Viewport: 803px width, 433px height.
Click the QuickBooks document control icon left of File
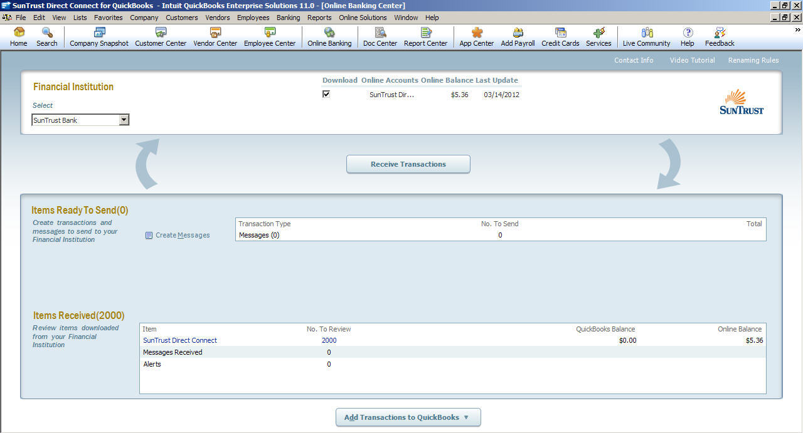(x=7, y=18)
